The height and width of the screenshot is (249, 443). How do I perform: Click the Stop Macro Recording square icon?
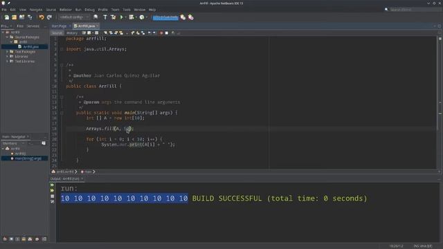coord(167,33)
